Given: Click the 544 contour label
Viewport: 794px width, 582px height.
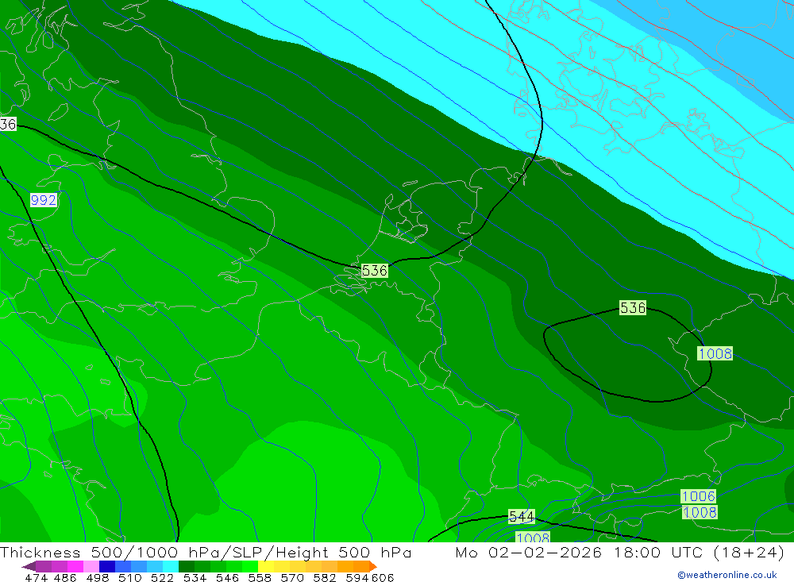Looking at the screenshot, I should coord(522,516).
